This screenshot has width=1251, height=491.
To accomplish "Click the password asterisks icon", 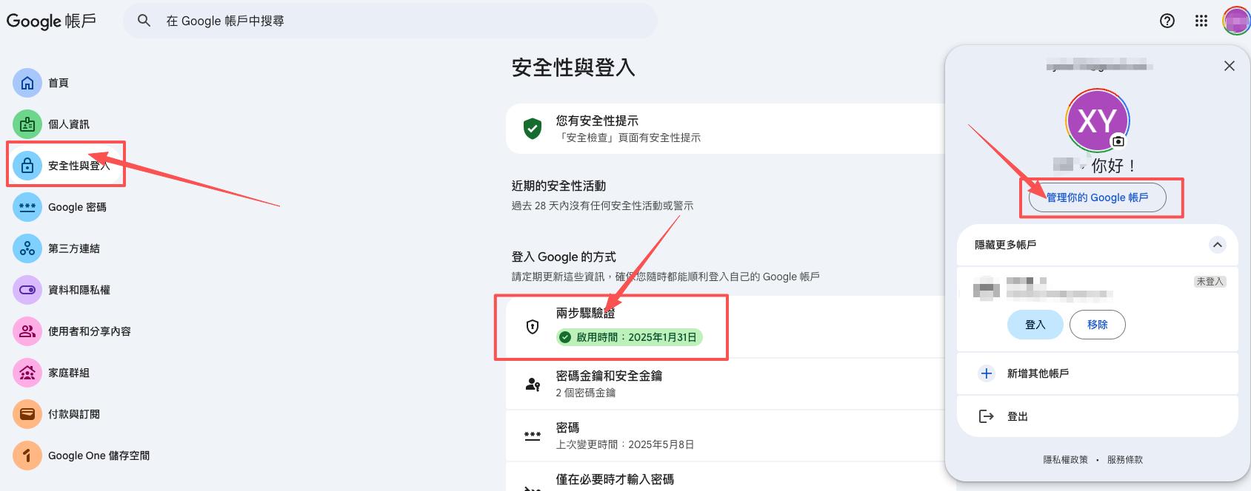I will point(533,436).
